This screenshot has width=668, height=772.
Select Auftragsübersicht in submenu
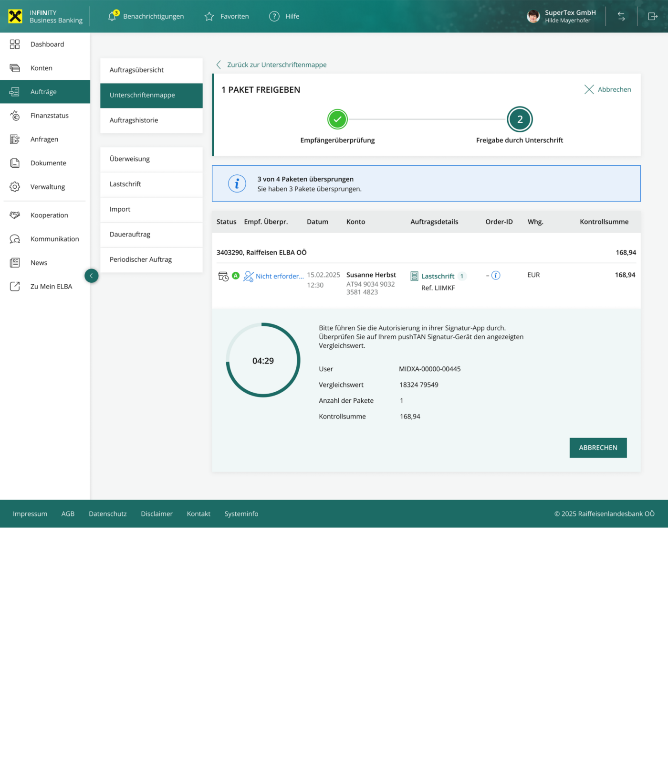pos(136,70)
